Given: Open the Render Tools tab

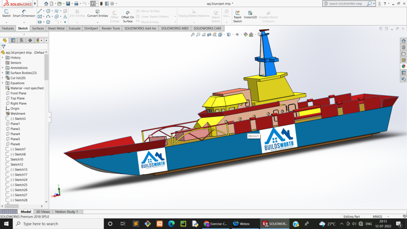Looking at the screenshot, I should [111, 28].
